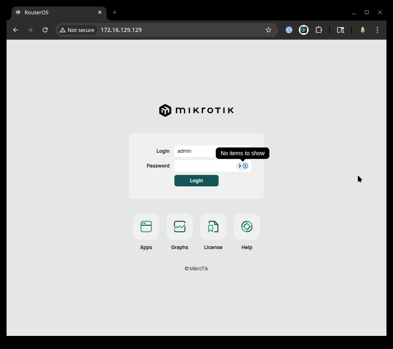Maximize the browser window

point(367,13)
